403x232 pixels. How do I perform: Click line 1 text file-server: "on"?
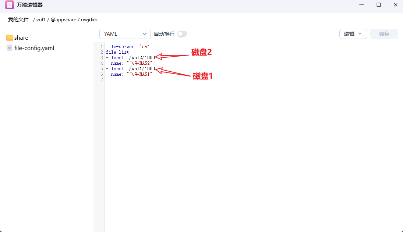coord(127,47)
